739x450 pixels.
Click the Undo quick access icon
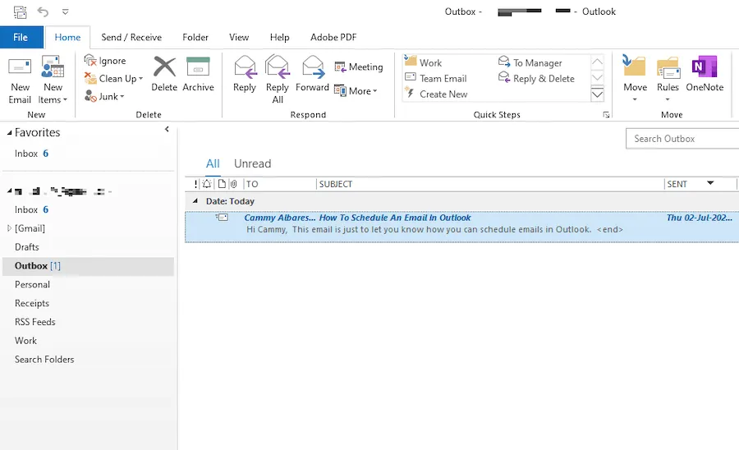pyautogui.click(x=43, y=11)
